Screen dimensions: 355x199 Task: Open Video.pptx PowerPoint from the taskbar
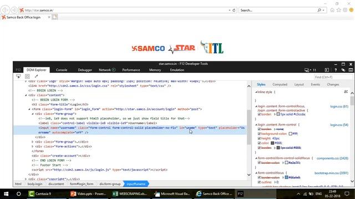[88, 194]
